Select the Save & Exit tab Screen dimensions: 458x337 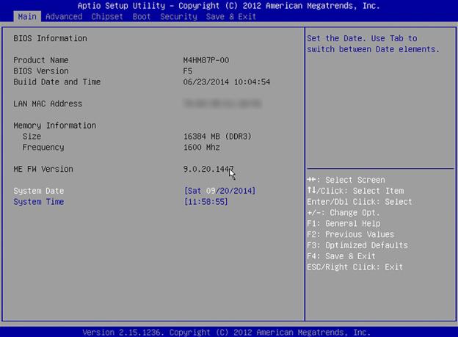coord(231,17)
